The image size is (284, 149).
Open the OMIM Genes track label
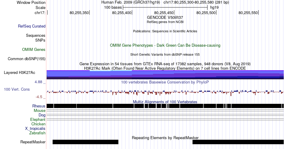(x=33, y=49)
